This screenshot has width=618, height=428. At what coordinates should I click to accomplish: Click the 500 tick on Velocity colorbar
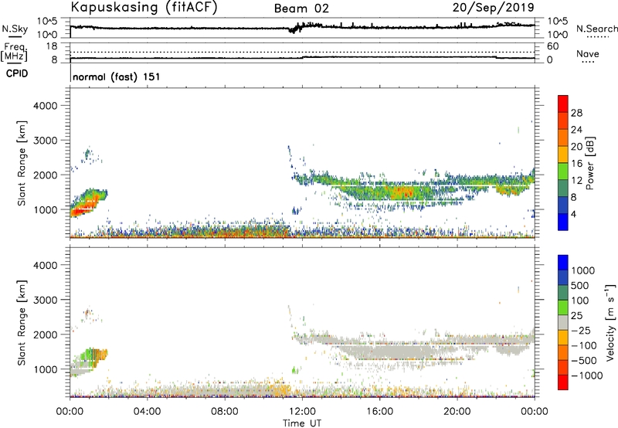pyautogui.click(x=579, y=286)
